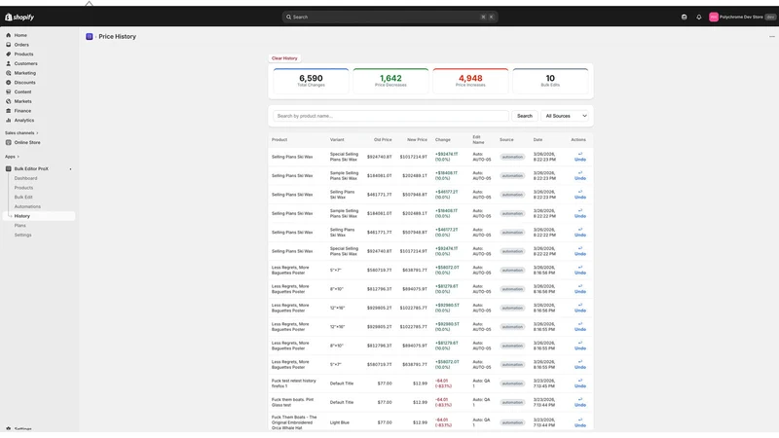Click the search magnifier icon in top bar
The image size is (779, 438).
(288, 17)
